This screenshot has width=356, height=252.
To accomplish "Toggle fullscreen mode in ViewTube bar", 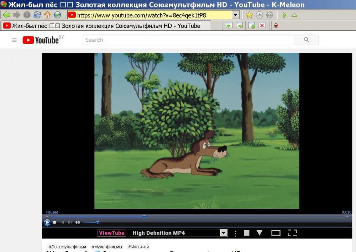I will pos(292,233).
